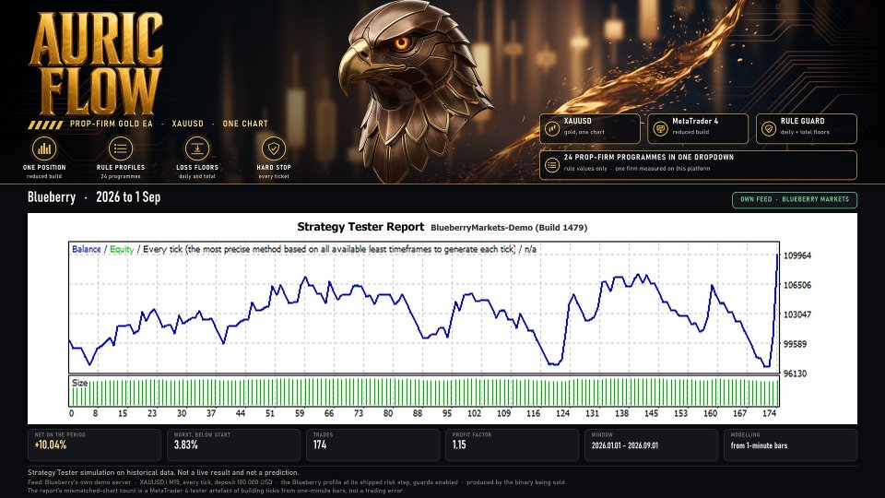Click the 'Every tick' modelling method description
Viewport: 885px width, 498px height.
coord(329,249)
